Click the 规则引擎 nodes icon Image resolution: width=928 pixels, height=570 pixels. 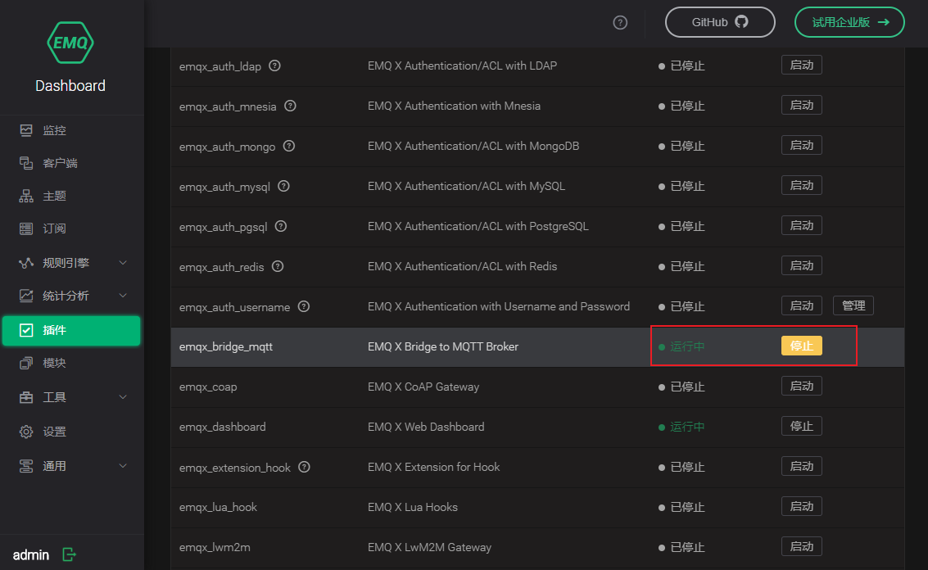(26, 263)
